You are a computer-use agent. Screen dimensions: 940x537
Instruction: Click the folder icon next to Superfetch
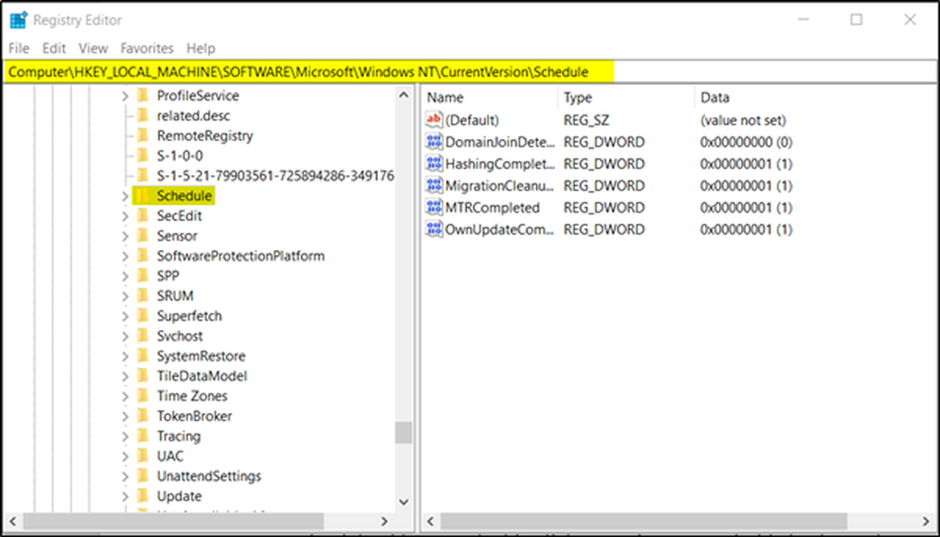click(x=143, y=316)
